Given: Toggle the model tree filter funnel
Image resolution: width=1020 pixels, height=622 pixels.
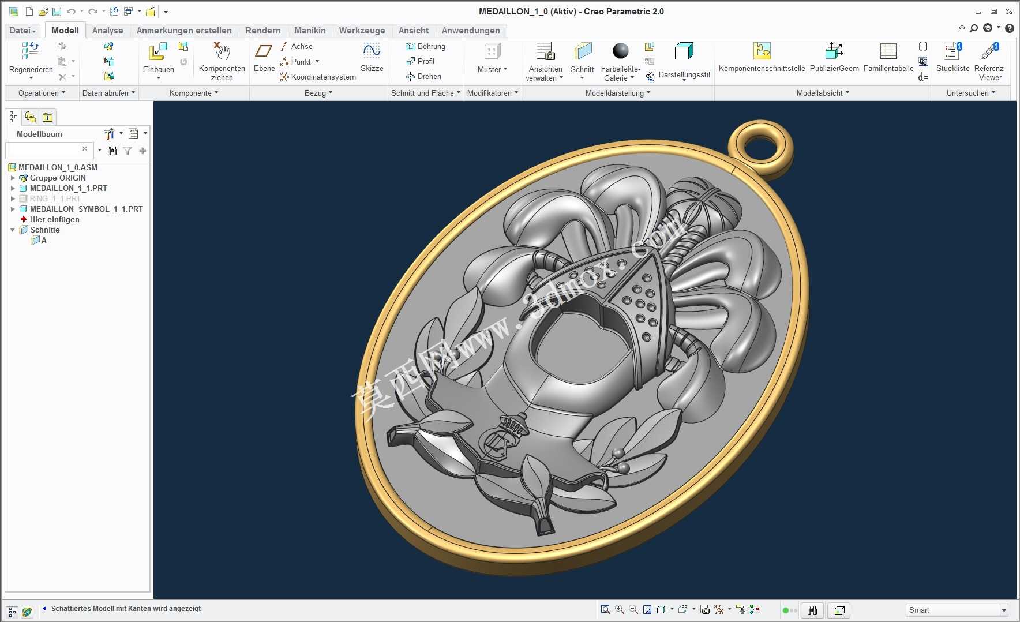Looking at the screenshot, I should (127, 151).
